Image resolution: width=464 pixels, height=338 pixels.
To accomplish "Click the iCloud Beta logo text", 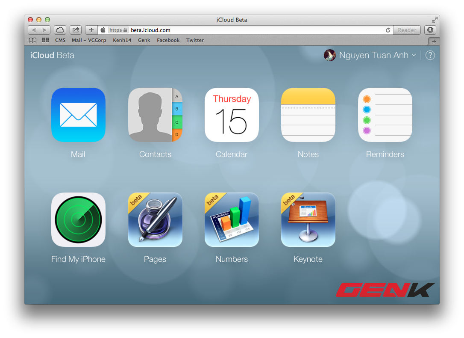I will pyautogui.click(x=52, y=55).
